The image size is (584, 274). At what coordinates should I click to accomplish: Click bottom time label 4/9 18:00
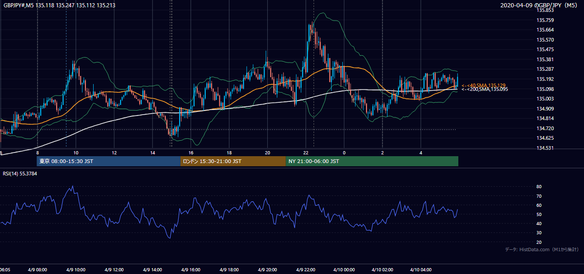[229, 270]
